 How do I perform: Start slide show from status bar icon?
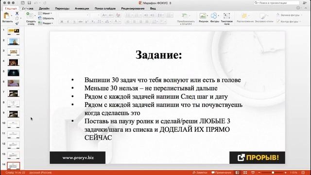pyautogui.click(x=253, y=173)
